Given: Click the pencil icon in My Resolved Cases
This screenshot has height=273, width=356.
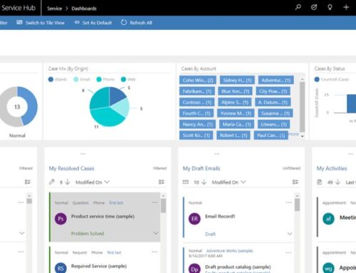Looking at the screenshot, I should click(51, 182).
